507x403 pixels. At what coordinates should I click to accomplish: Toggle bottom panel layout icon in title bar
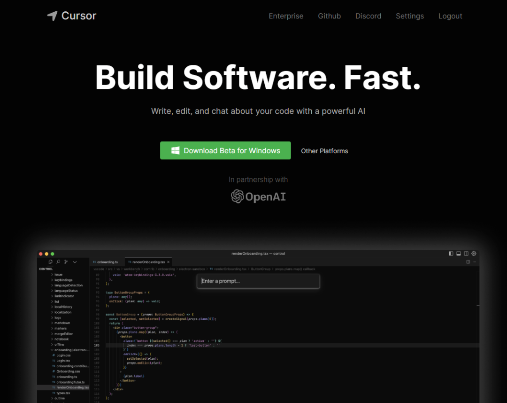[459, 253]
